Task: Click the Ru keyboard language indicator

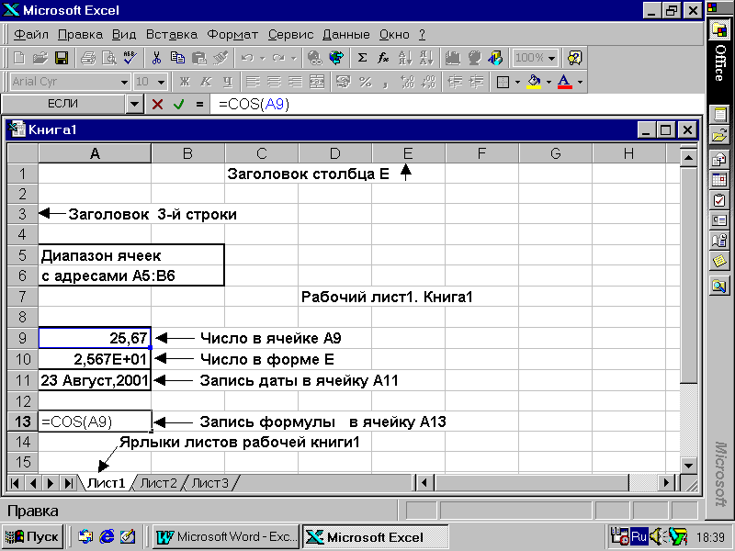Action: tap(639, 536)
